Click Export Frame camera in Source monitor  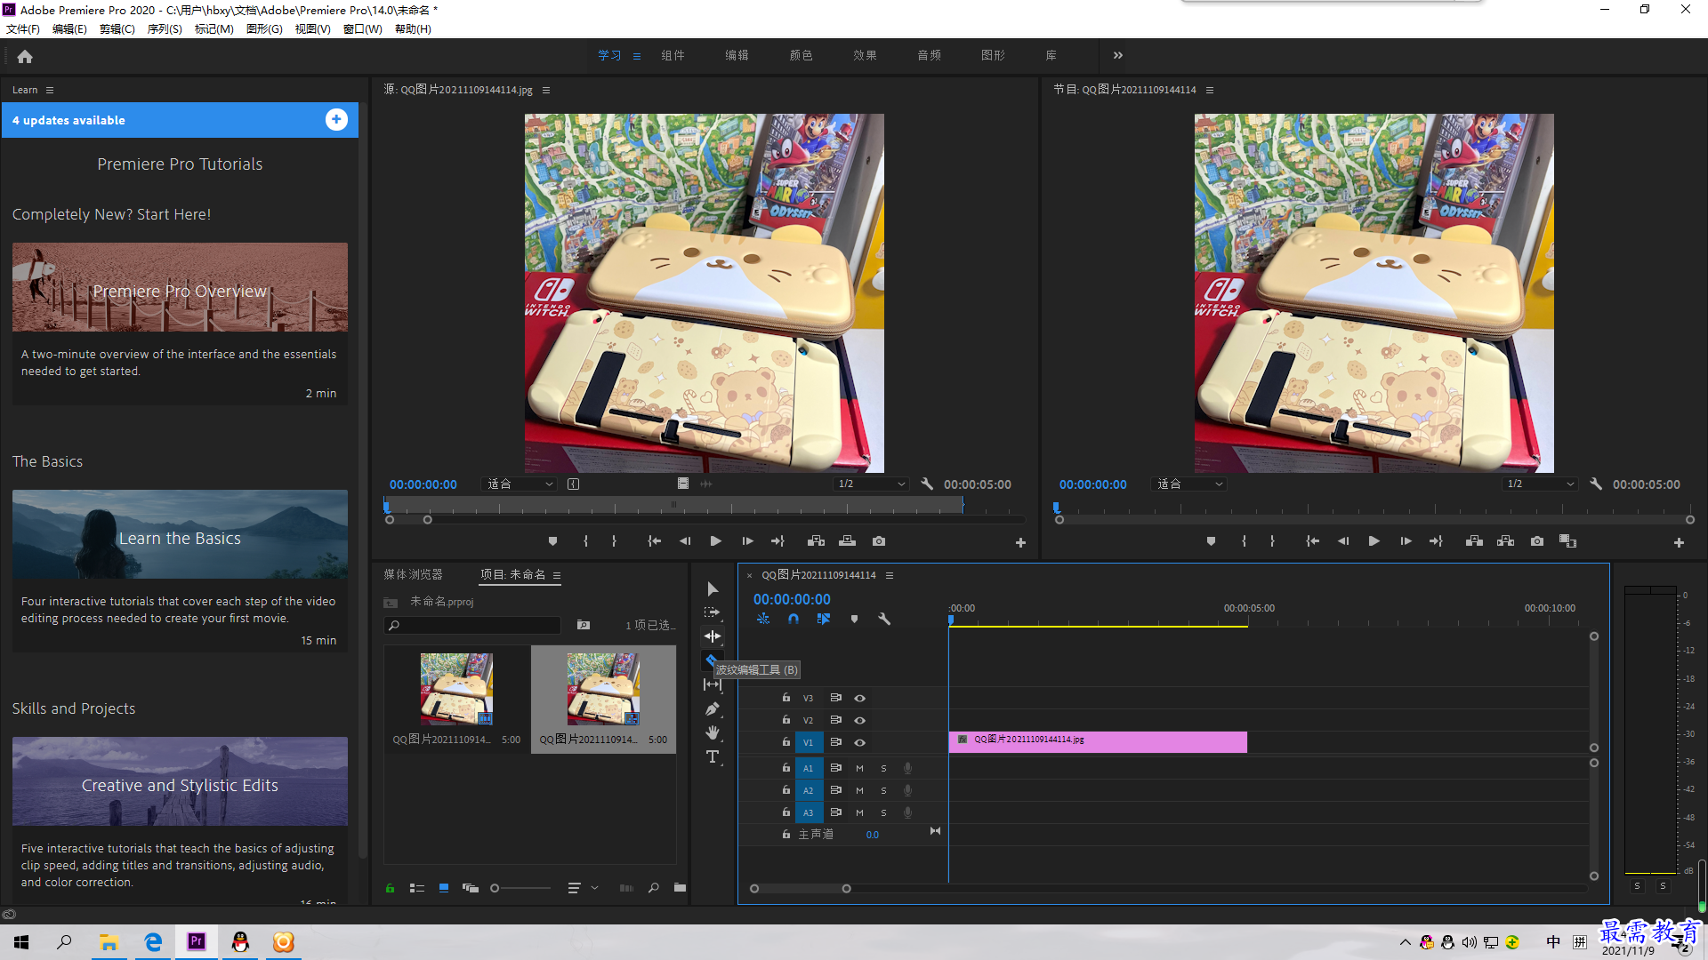click(x=879, y=541)
